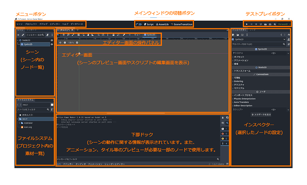Expand the トランスフォーム section
The image size is (307, 185).
click(241, 71)
